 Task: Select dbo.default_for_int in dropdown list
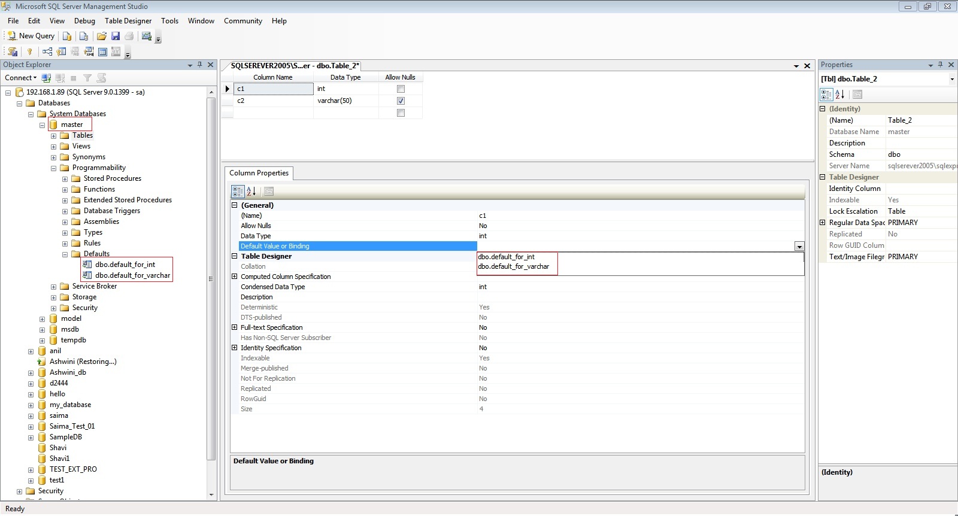tap(507, 257)
